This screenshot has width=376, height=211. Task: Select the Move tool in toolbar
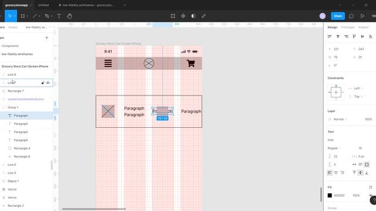[x=9, y=16]
